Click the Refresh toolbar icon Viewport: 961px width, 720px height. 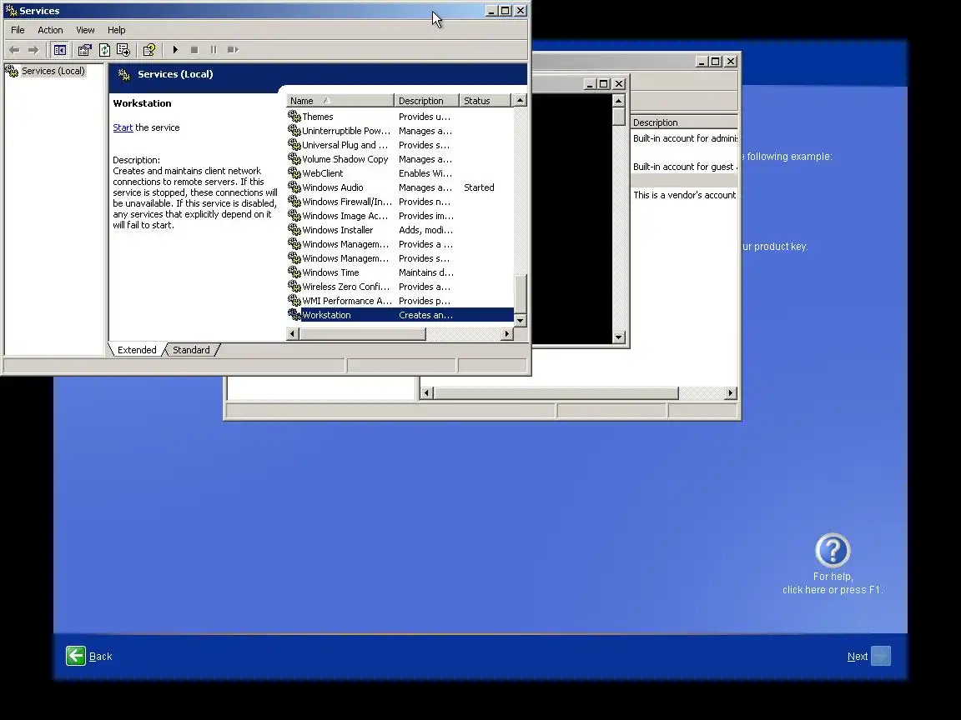(x=104, y=50)
